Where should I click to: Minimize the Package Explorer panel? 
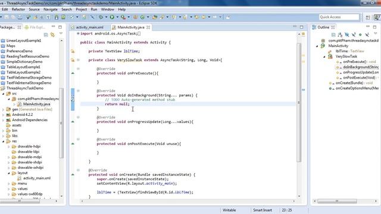coord(53,26)
